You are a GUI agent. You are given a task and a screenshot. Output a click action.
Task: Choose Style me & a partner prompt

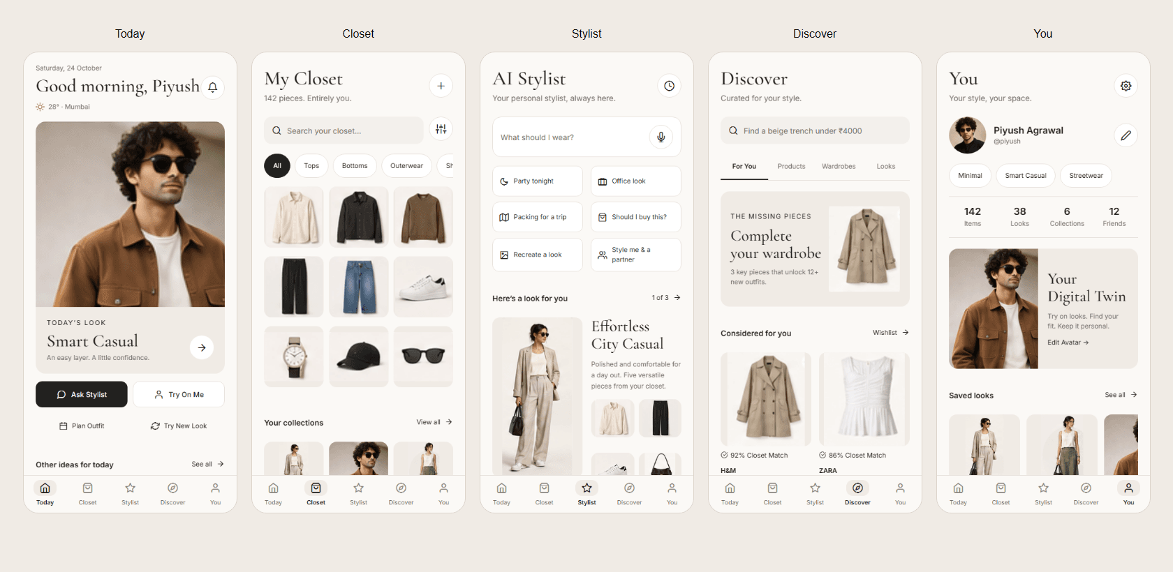tap(636, 255)
